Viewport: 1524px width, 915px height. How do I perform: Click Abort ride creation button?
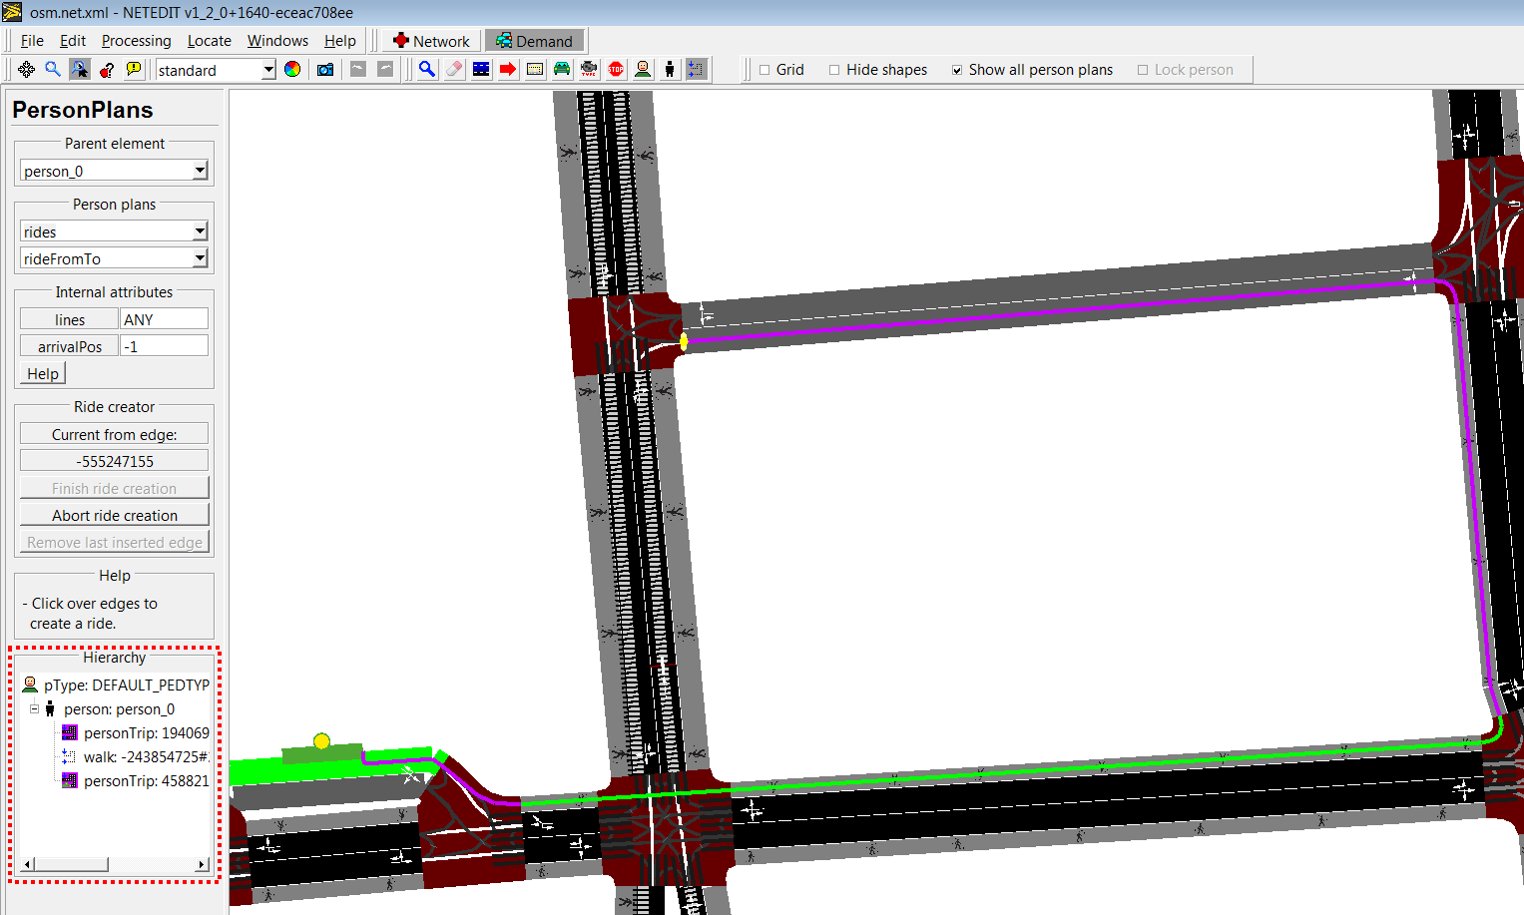point(115,515)
